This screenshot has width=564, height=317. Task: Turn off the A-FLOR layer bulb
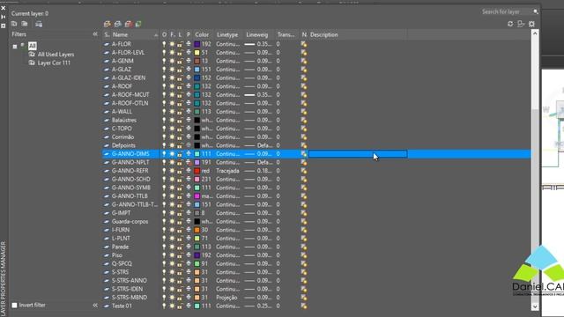pyautogui.click(x=164, y=44)
